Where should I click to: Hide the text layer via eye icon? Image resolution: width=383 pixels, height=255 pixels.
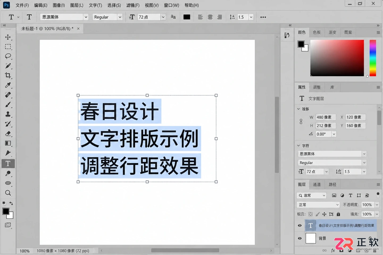pos(300,226)
